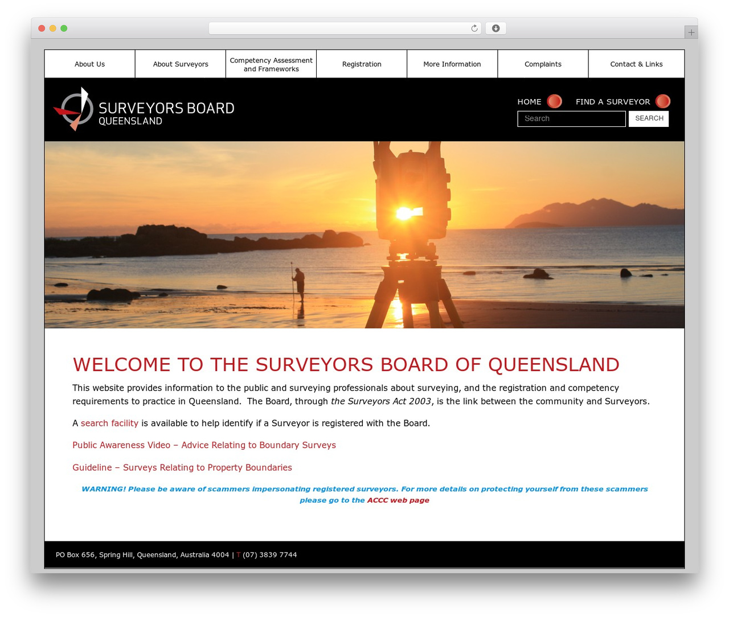Open the About Us menu

pyautogui.click(x=89, y=64)
